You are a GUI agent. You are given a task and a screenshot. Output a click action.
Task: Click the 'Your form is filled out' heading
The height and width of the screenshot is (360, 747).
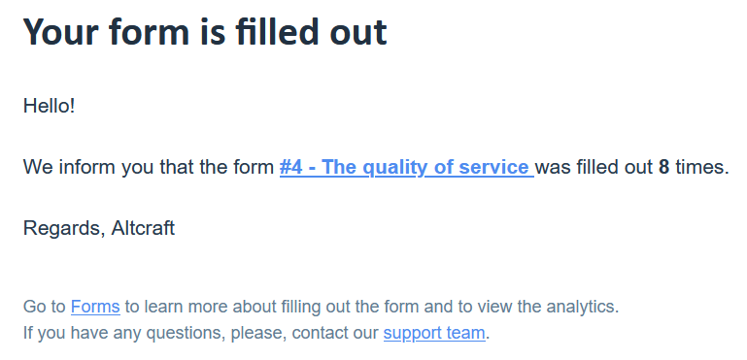click(205, 31)
